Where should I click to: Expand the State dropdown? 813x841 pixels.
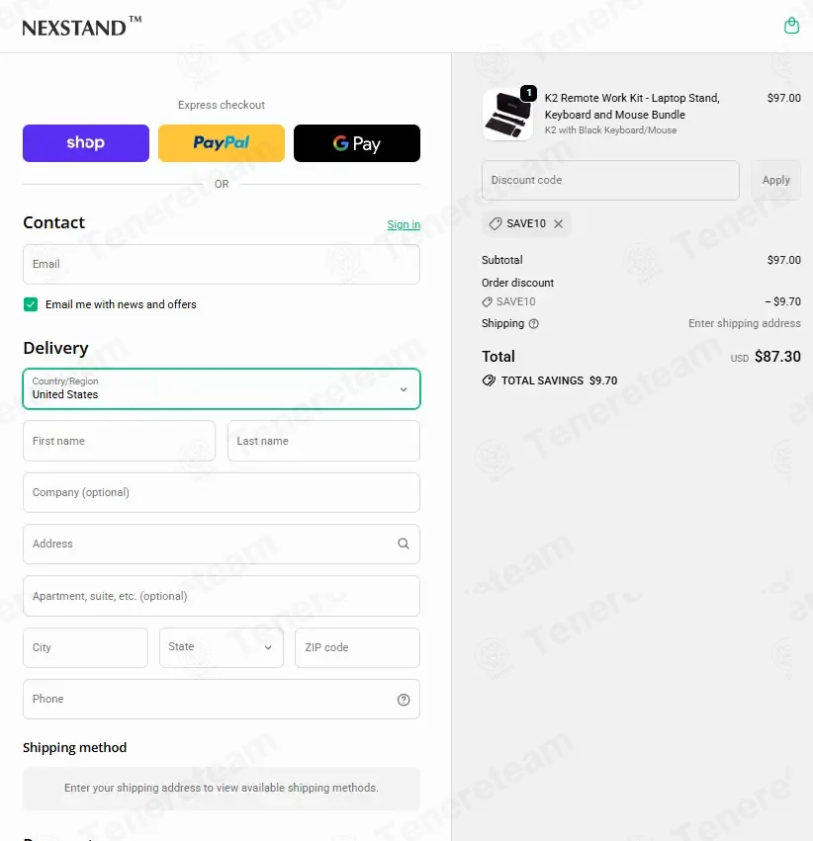pyautogui.click(x=222, y=647)
